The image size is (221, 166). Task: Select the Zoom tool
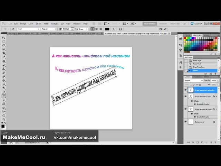(x=4, y=119)
